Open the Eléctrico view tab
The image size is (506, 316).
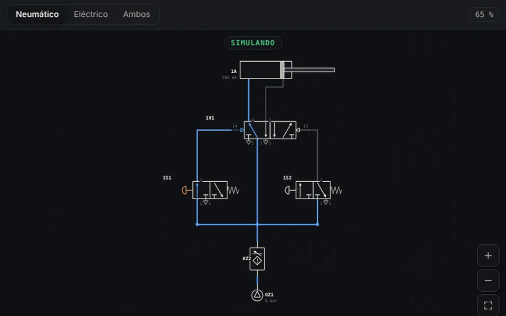91,15
